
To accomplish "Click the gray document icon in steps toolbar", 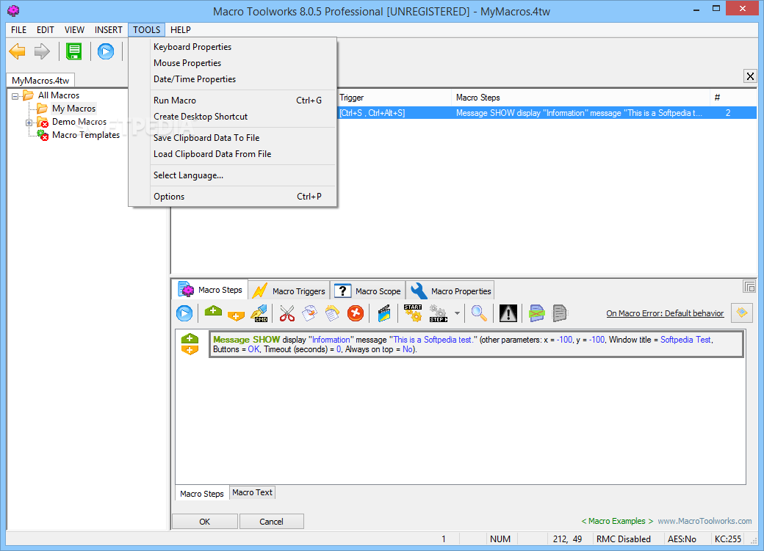I will (560, 313).
